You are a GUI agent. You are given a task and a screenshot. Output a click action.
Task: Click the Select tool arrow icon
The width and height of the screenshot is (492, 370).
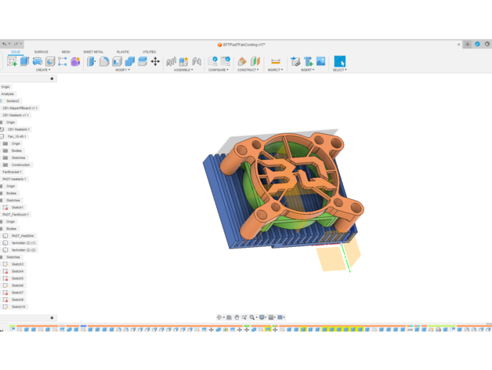coord(339,61)
